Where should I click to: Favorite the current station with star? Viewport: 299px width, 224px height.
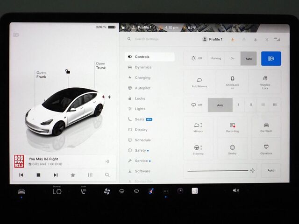pos(73,175)
